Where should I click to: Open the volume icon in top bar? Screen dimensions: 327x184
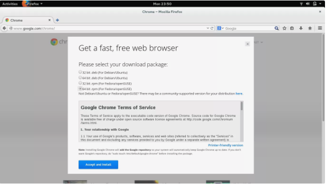(308, 4)
